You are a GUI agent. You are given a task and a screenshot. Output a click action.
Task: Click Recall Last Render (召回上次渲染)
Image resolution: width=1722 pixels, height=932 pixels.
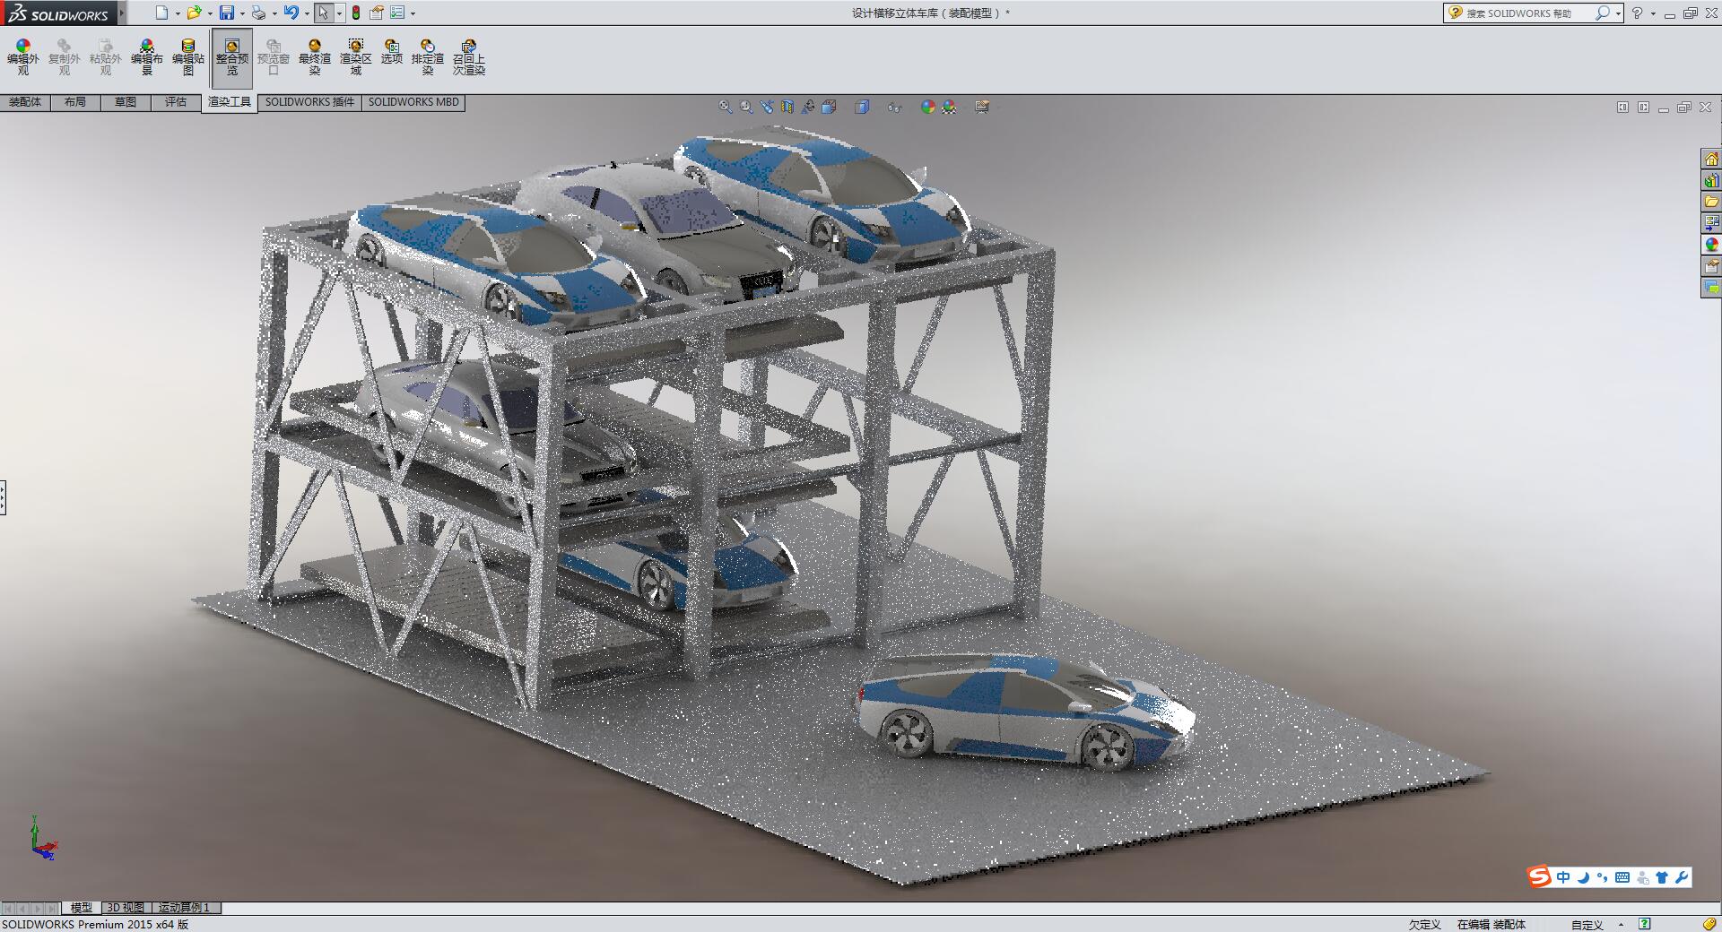coord(469,57)
